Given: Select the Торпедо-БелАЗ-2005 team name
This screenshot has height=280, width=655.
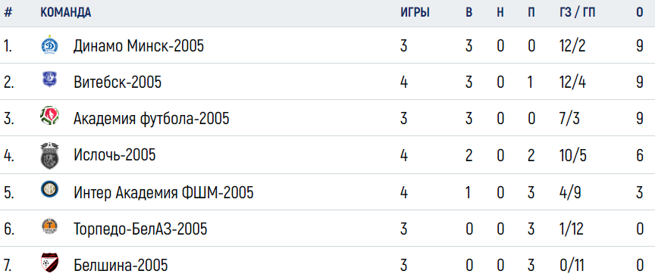Looking at the screenshot, I should pos(140,229).
